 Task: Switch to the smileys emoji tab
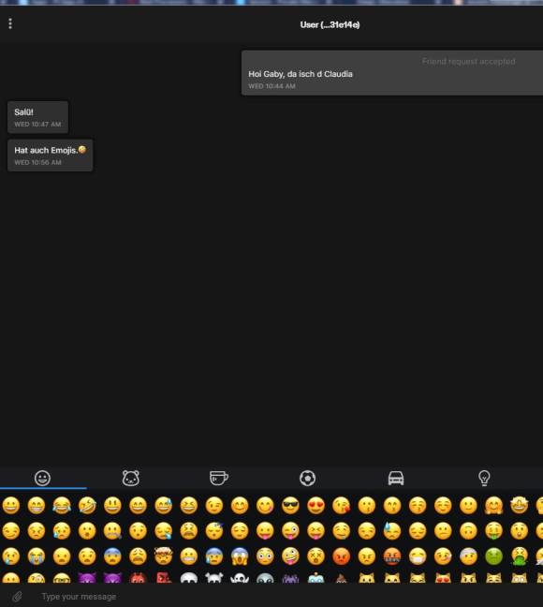point(42,478)
